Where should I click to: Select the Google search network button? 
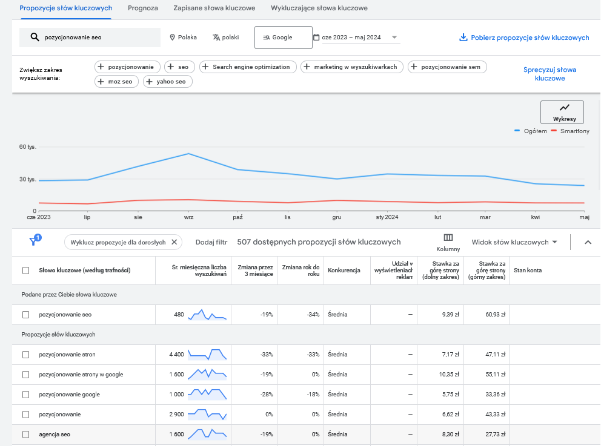(x=284, y=38)
